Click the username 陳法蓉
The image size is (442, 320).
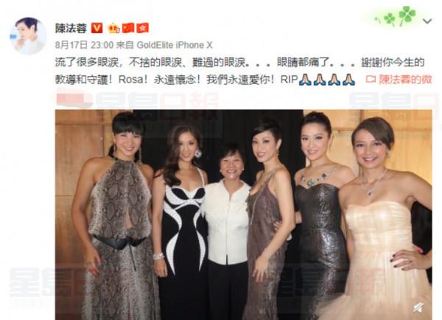(x=71, y=28)
